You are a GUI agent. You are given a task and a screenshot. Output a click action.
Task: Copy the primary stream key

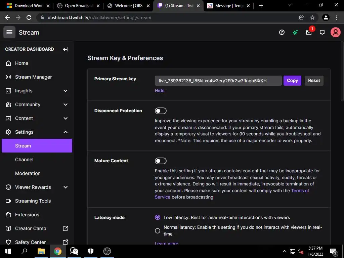click(x=292, y=81)
